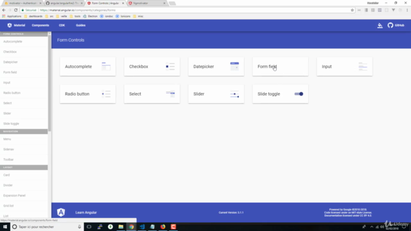Open the veille bookmark folder

coord(62,16)
